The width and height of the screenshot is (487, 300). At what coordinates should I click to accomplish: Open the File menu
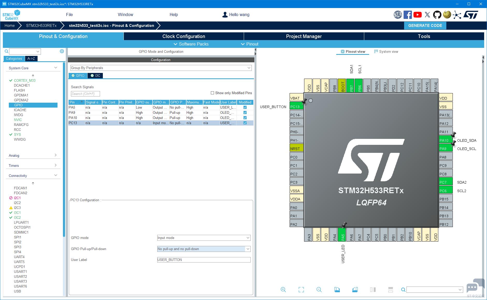pos(69,15)
